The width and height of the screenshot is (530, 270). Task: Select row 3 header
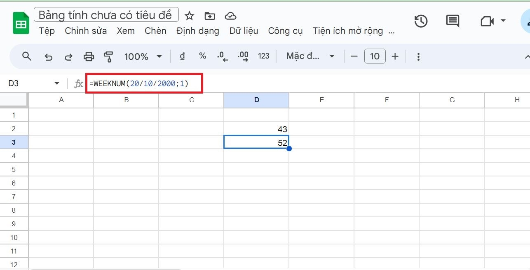[14, 142]
